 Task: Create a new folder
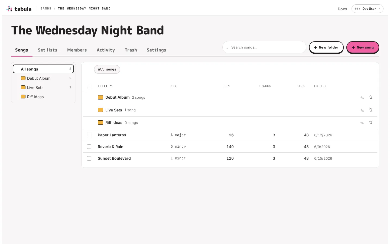tap(326, 47)
